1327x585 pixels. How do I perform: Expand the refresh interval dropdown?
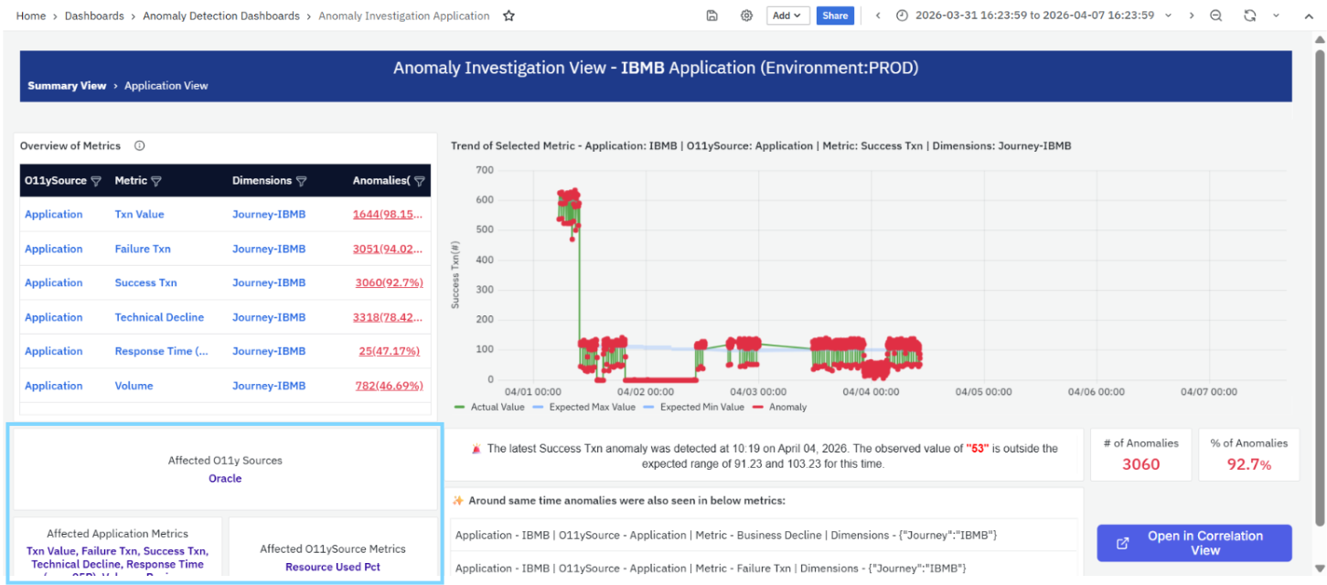coord(1277,16)
